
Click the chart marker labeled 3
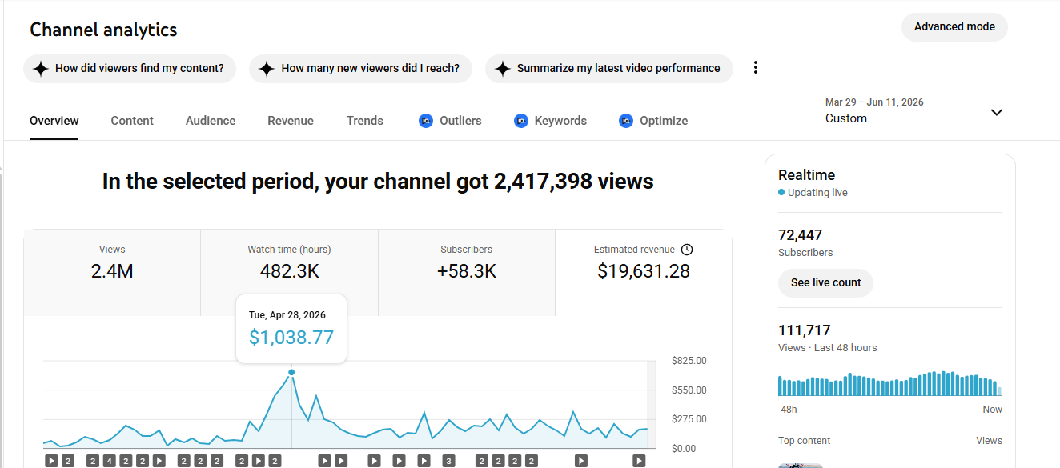click(448, 461)
